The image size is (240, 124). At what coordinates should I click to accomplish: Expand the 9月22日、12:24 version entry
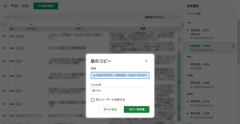[188, 113]
